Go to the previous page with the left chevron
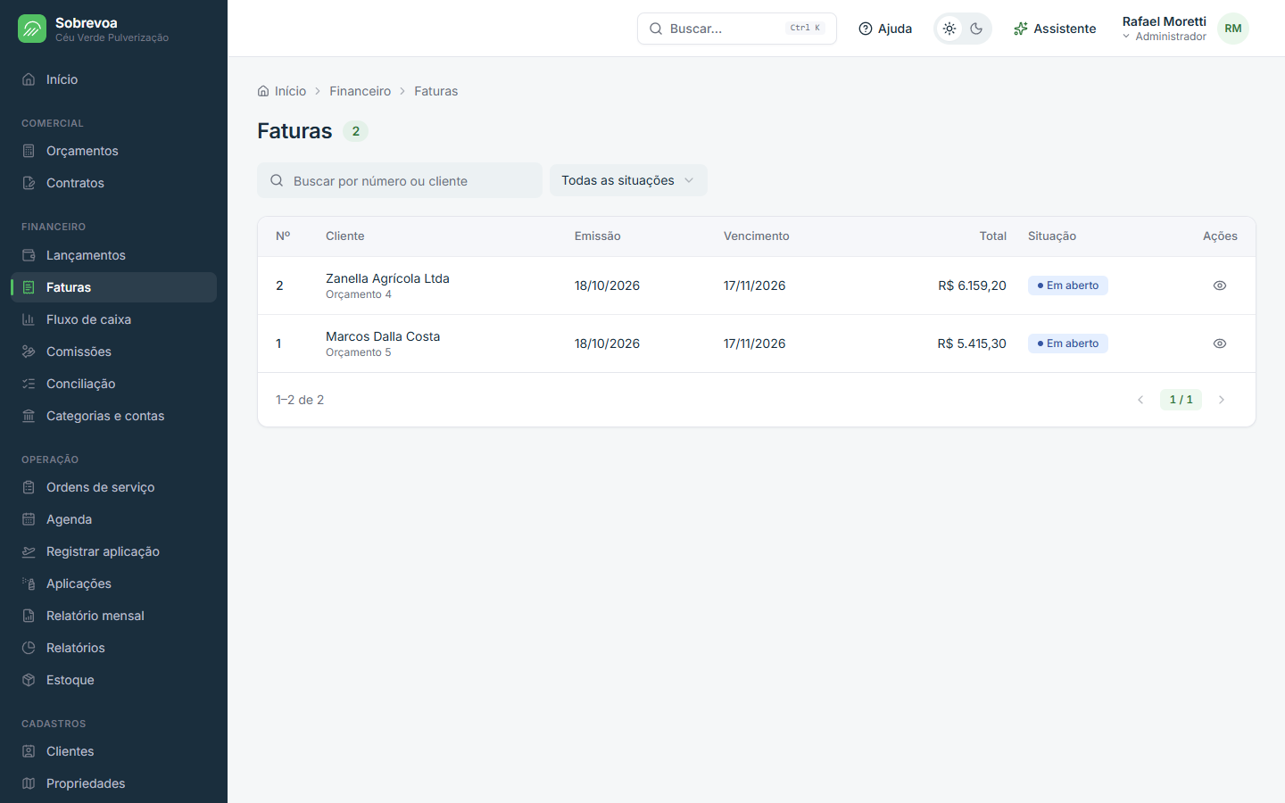The image size is (1285, 803). point(1140,400)
